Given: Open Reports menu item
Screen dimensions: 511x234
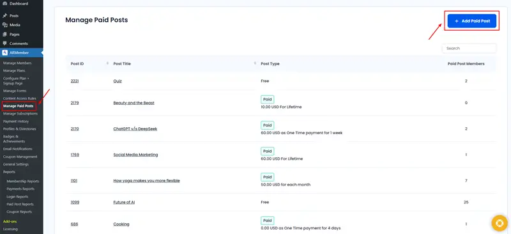Looking at the screenshot, I should [x=9, y=172].
